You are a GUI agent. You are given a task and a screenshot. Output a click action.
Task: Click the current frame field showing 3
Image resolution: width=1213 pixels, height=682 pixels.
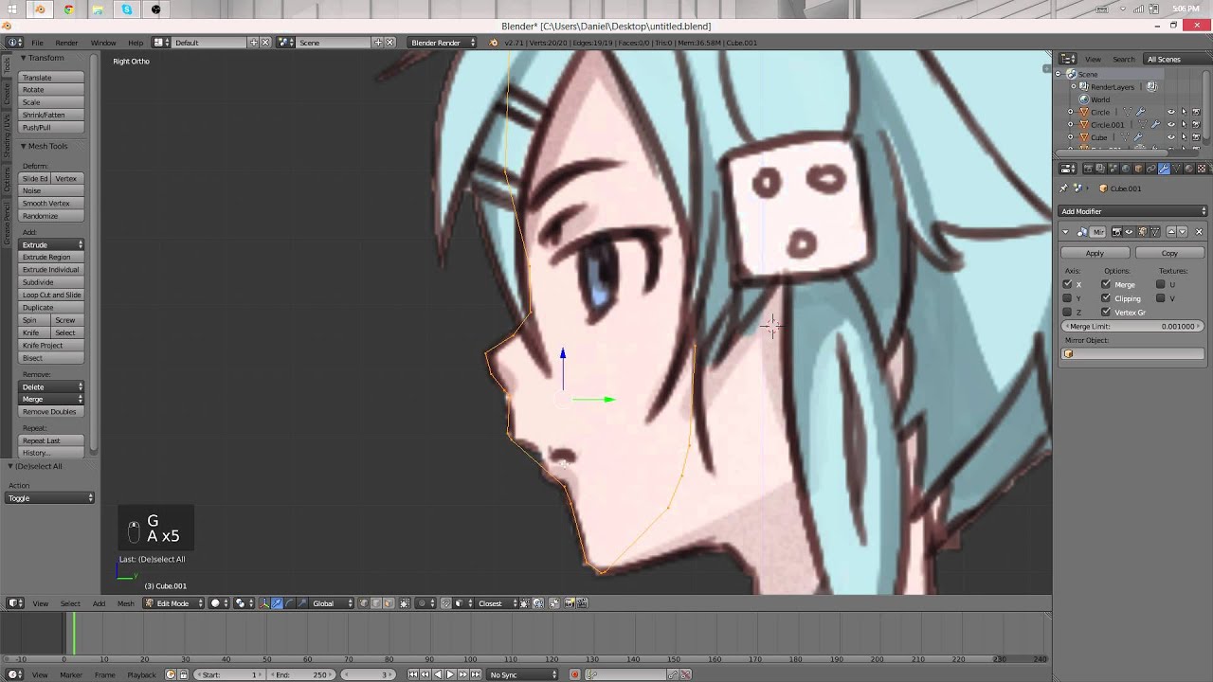(x=370, y=674)
